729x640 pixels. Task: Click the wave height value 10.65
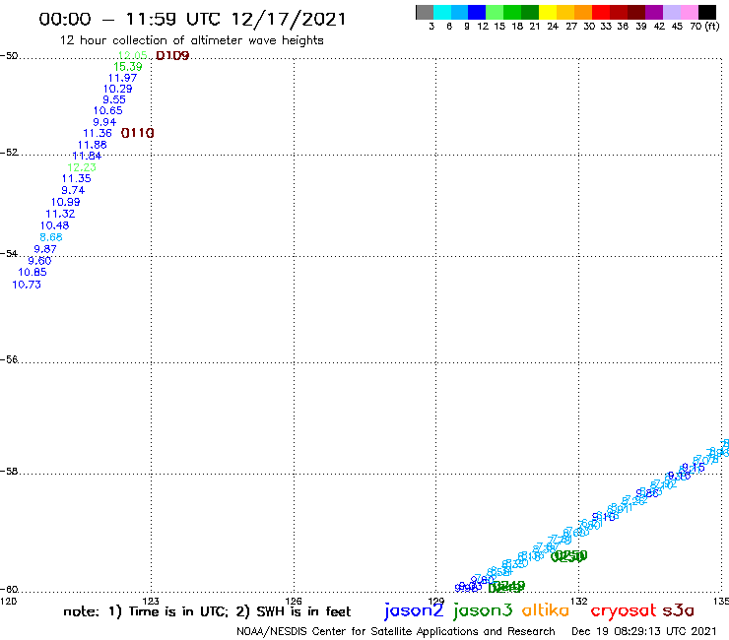pyautogui.click(x=107, y=110)
